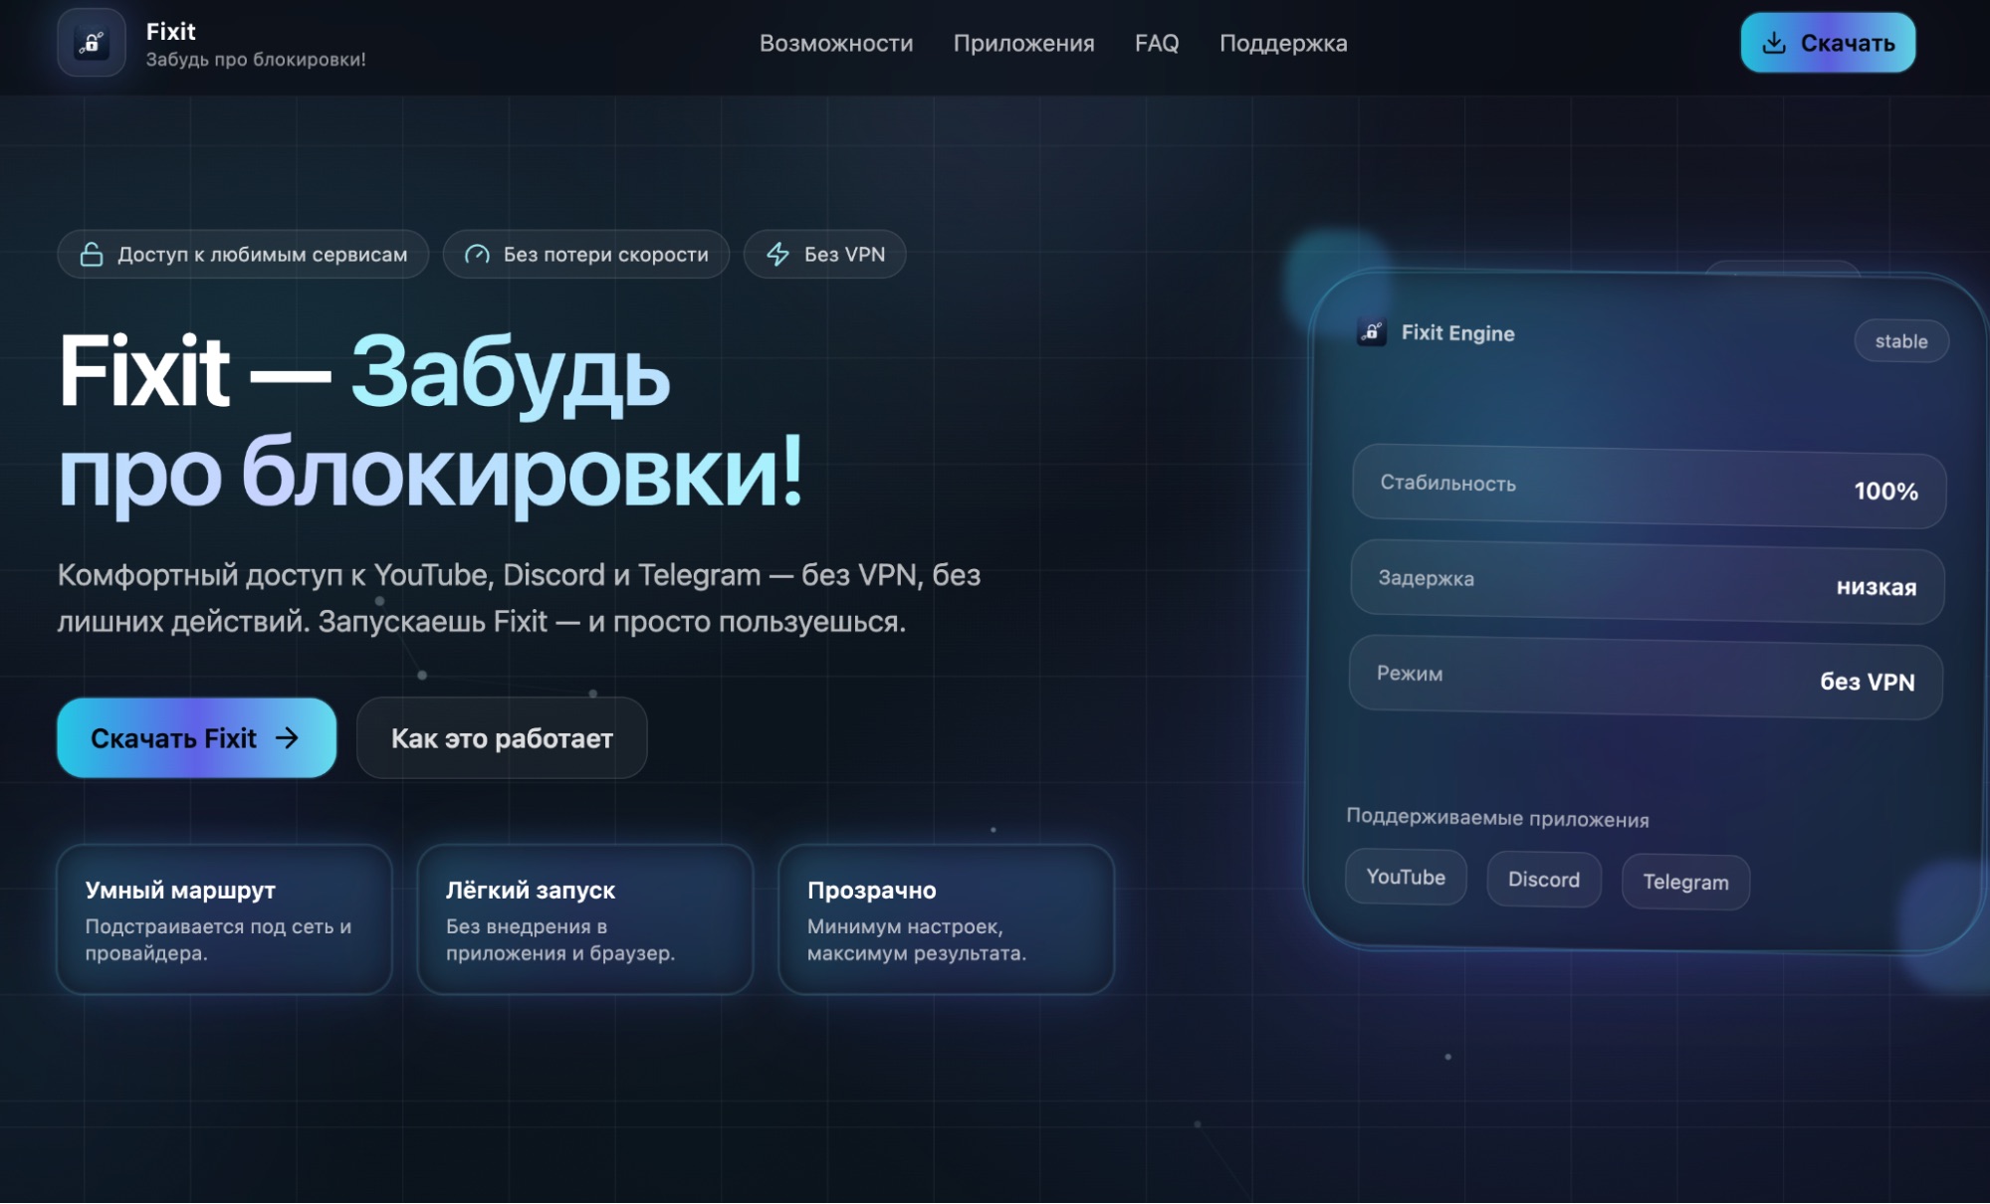
Task: Open the Поддержка navigation item
Action: click(1283, 44)
